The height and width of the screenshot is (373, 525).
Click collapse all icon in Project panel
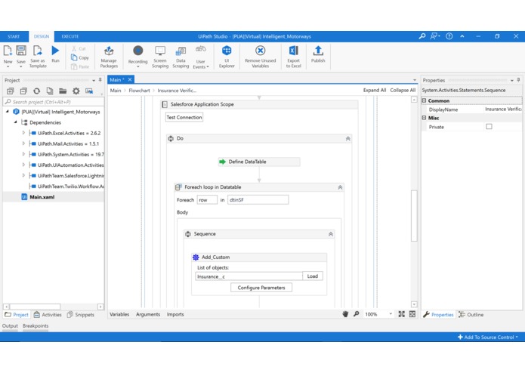[23, 91]
